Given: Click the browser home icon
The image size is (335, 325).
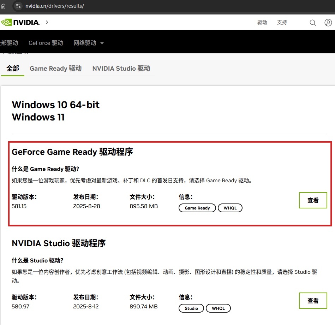Looking at the screenshot, I should [3, 6].
